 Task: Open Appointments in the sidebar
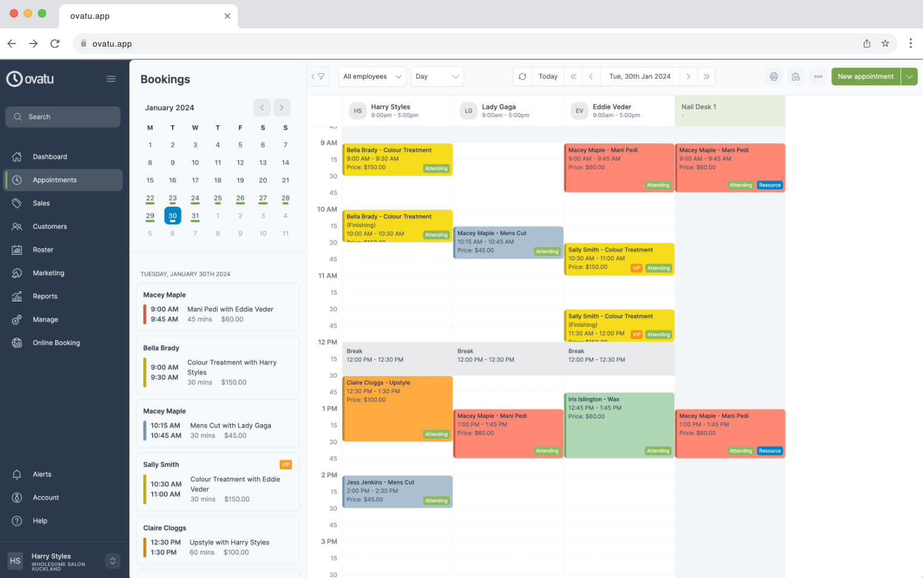[x=63, y=180]
